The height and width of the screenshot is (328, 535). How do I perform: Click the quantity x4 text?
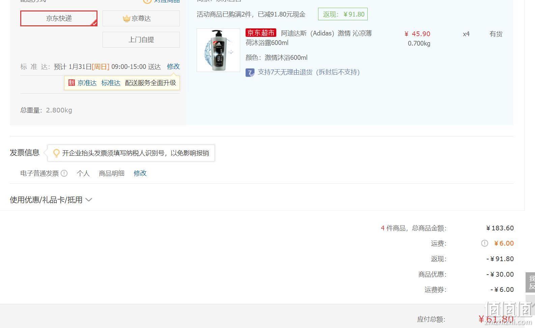tap(466, 34)
